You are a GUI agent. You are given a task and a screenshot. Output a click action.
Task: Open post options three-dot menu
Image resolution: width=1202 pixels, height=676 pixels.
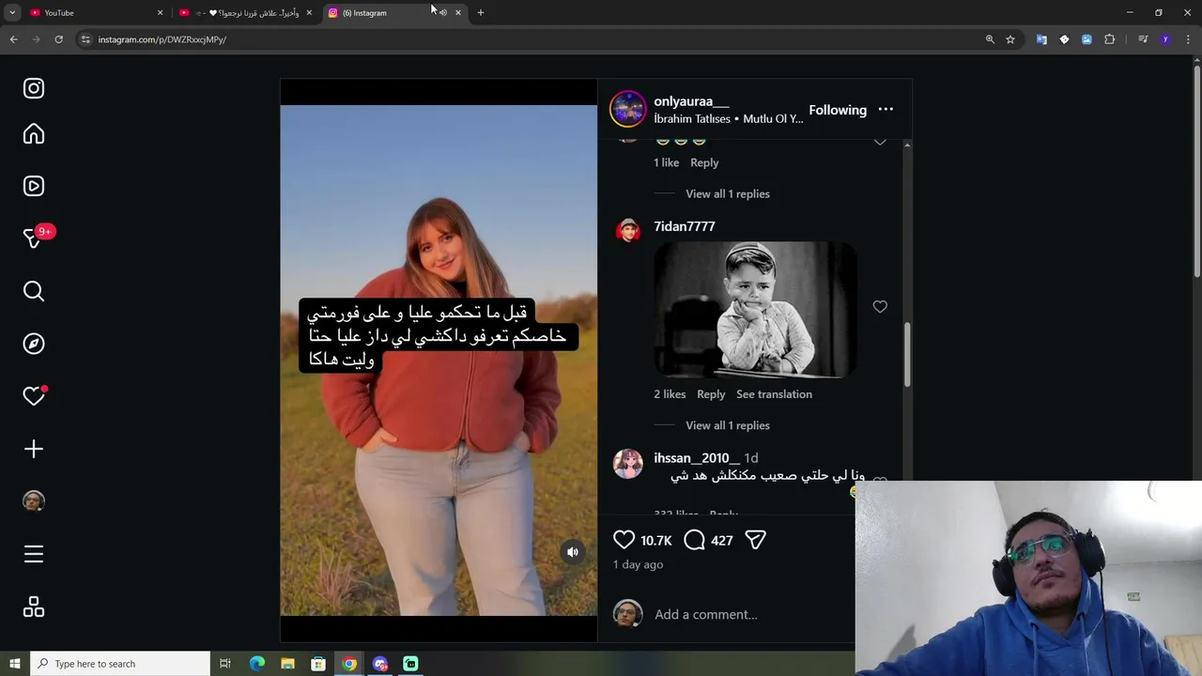[x=886, y=110]
